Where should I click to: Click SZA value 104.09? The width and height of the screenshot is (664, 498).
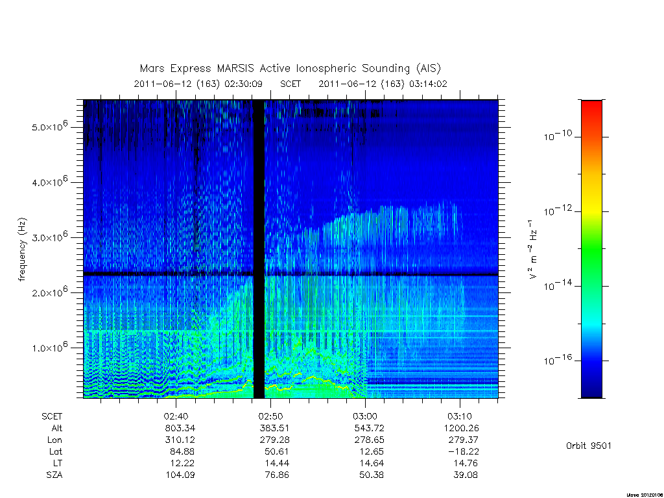(180, 475)
